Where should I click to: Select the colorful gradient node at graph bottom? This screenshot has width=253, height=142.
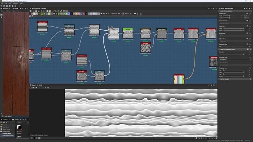179,79
